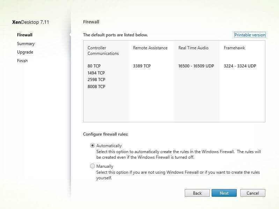Go Back to previous step
This screenshot has height=209, width=279.
pyautogui.click(x=197, y=193)
